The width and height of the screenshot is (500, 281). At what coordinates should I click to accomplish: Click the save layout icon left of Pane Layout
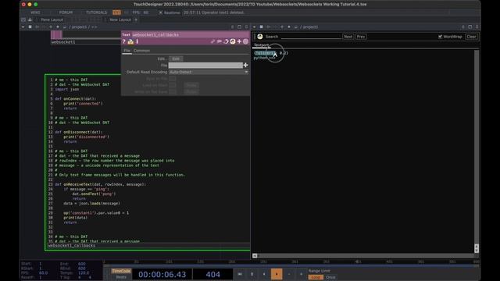tap(30, 20)
